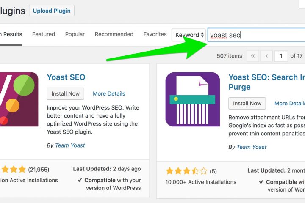Select the Search Results tab
Screen dimensions: 305x203
pyautogui.click(x=11, y=34)
